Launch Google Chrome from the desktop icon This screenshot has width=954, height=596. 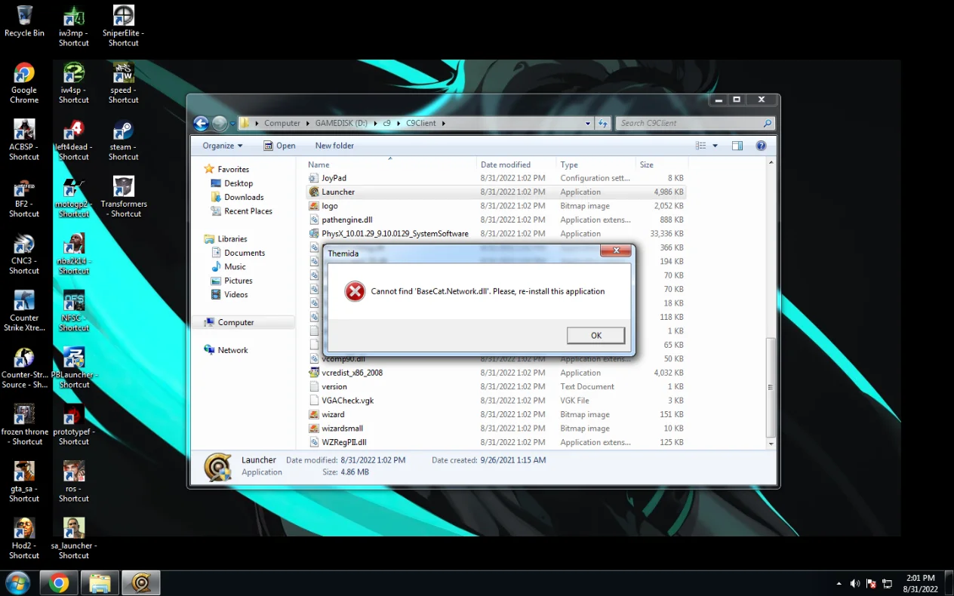24,84
